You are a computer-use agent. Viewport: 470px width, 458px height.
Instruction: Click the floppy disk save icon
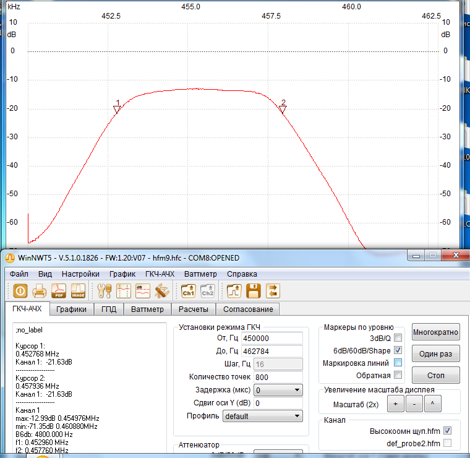[x=253, y=290]
